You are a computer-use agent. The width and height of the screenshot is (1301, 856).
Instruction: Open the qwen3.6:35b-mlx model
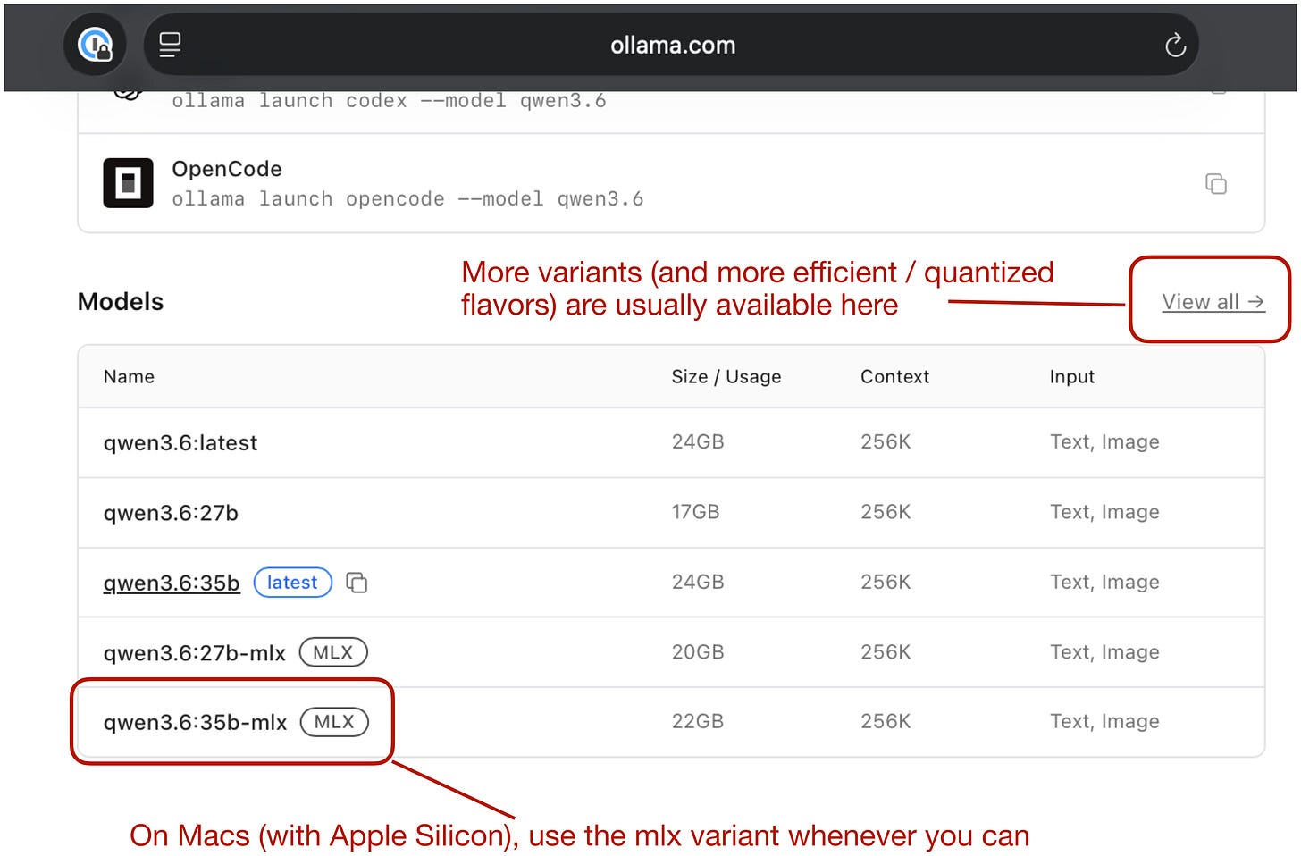[x=195, y=723]
